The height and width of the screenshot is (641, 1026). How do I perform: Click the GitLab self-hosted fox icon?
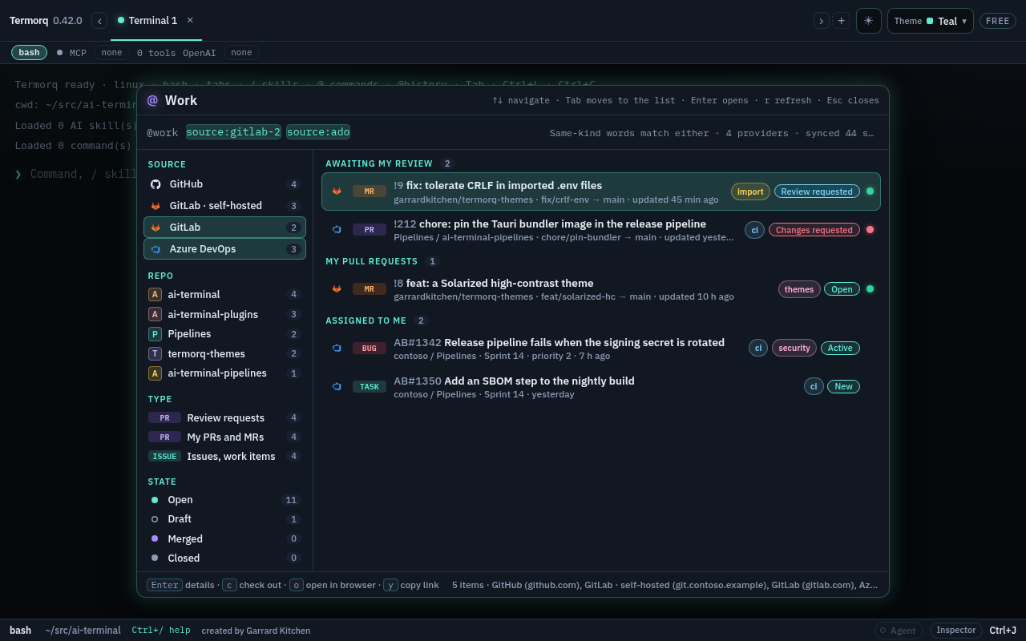click(x=156, y=206)
